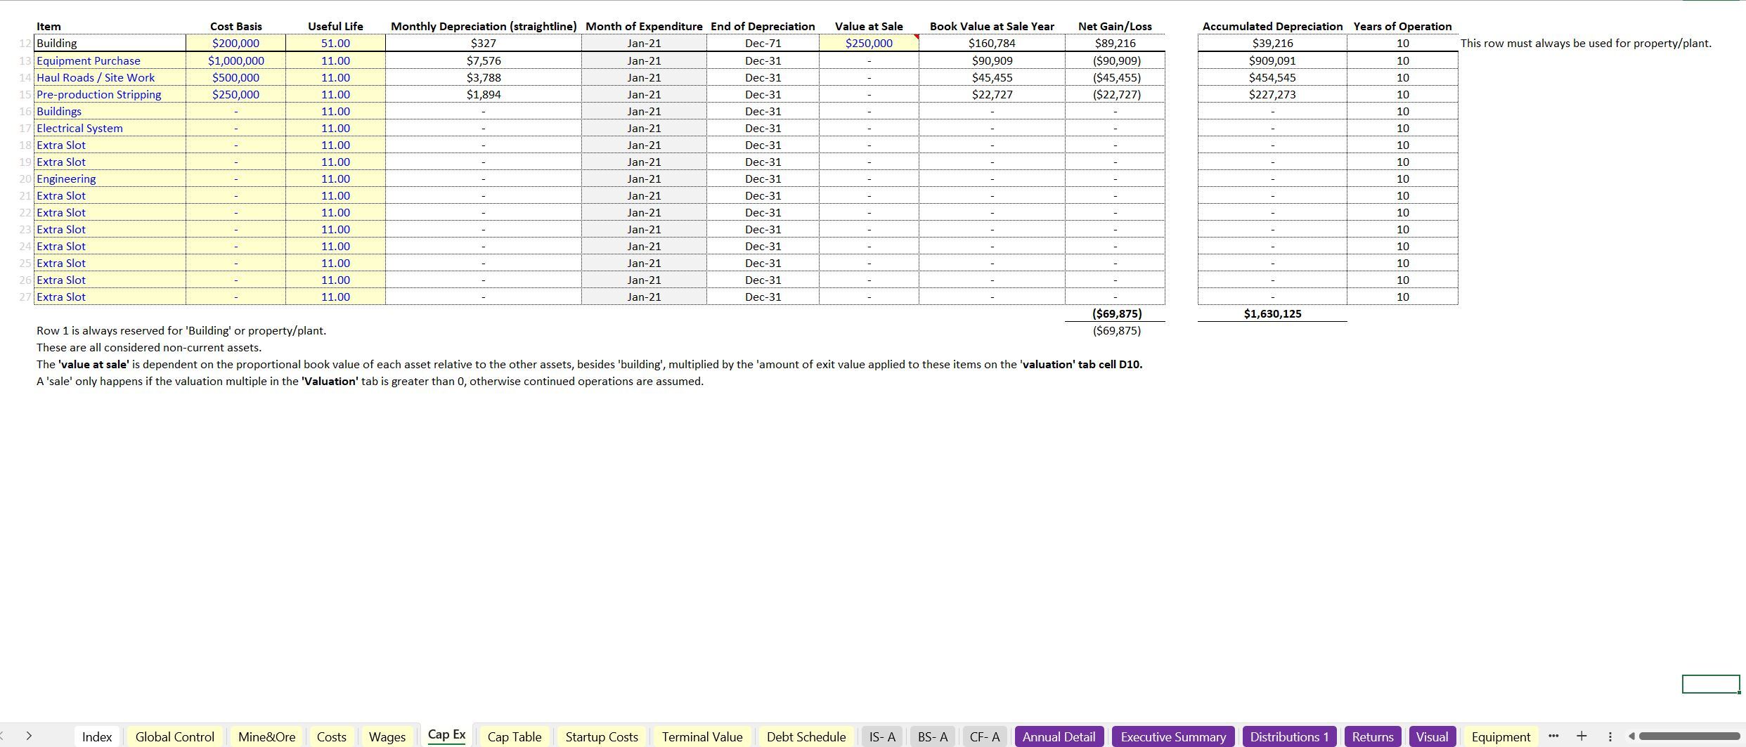This screenshot has width=1746, height=747.
Task: Click the vertical dots icon beside the scrollbar
Action: click(1610, 736)
